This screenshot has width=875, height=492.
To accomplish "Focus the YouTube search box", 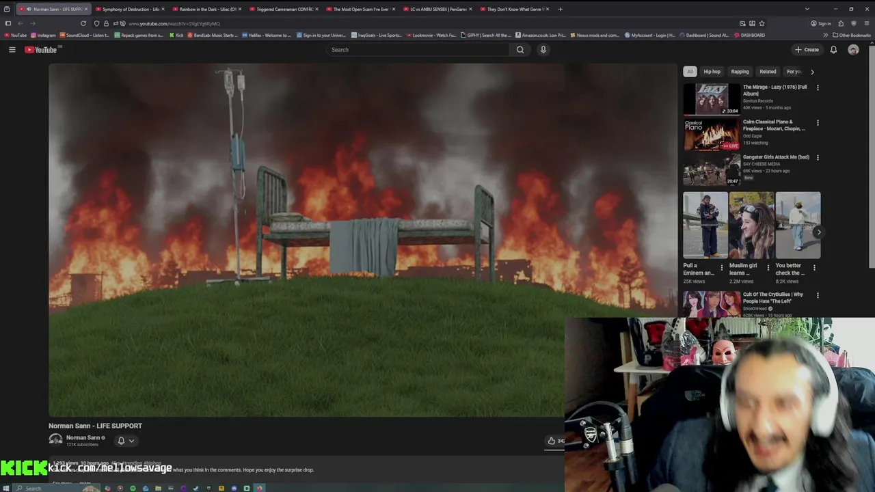I will tap(417, 50).
